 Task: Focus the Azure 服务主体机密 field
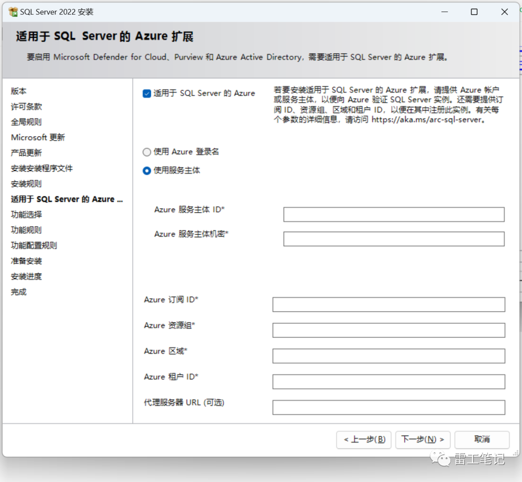(394, 239)
